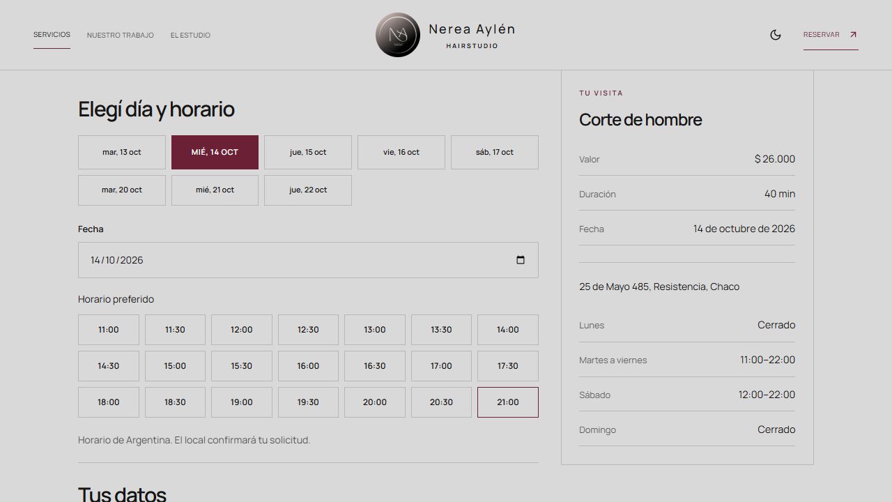Screen dimensions: 892x502
Task: Select the 17:30 time slot
Action: coord(508,366)
